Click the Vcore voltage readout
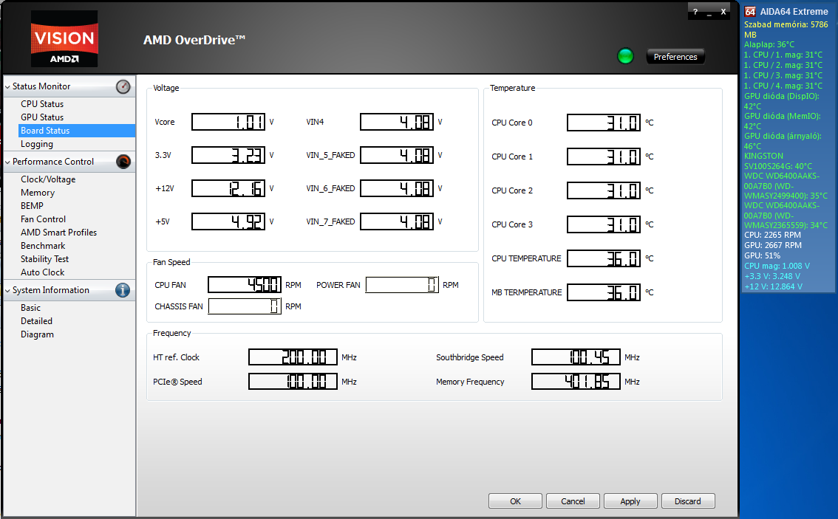 tap(228, 123)
